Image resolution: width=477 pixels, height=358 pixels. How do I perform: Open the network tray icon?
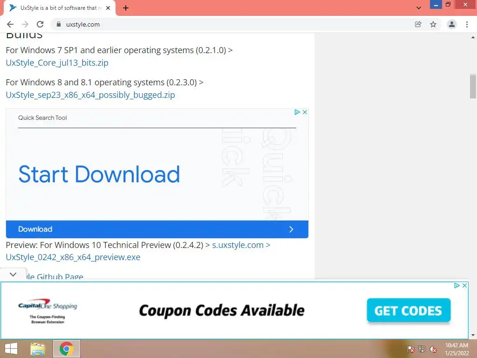coord(422,349)
